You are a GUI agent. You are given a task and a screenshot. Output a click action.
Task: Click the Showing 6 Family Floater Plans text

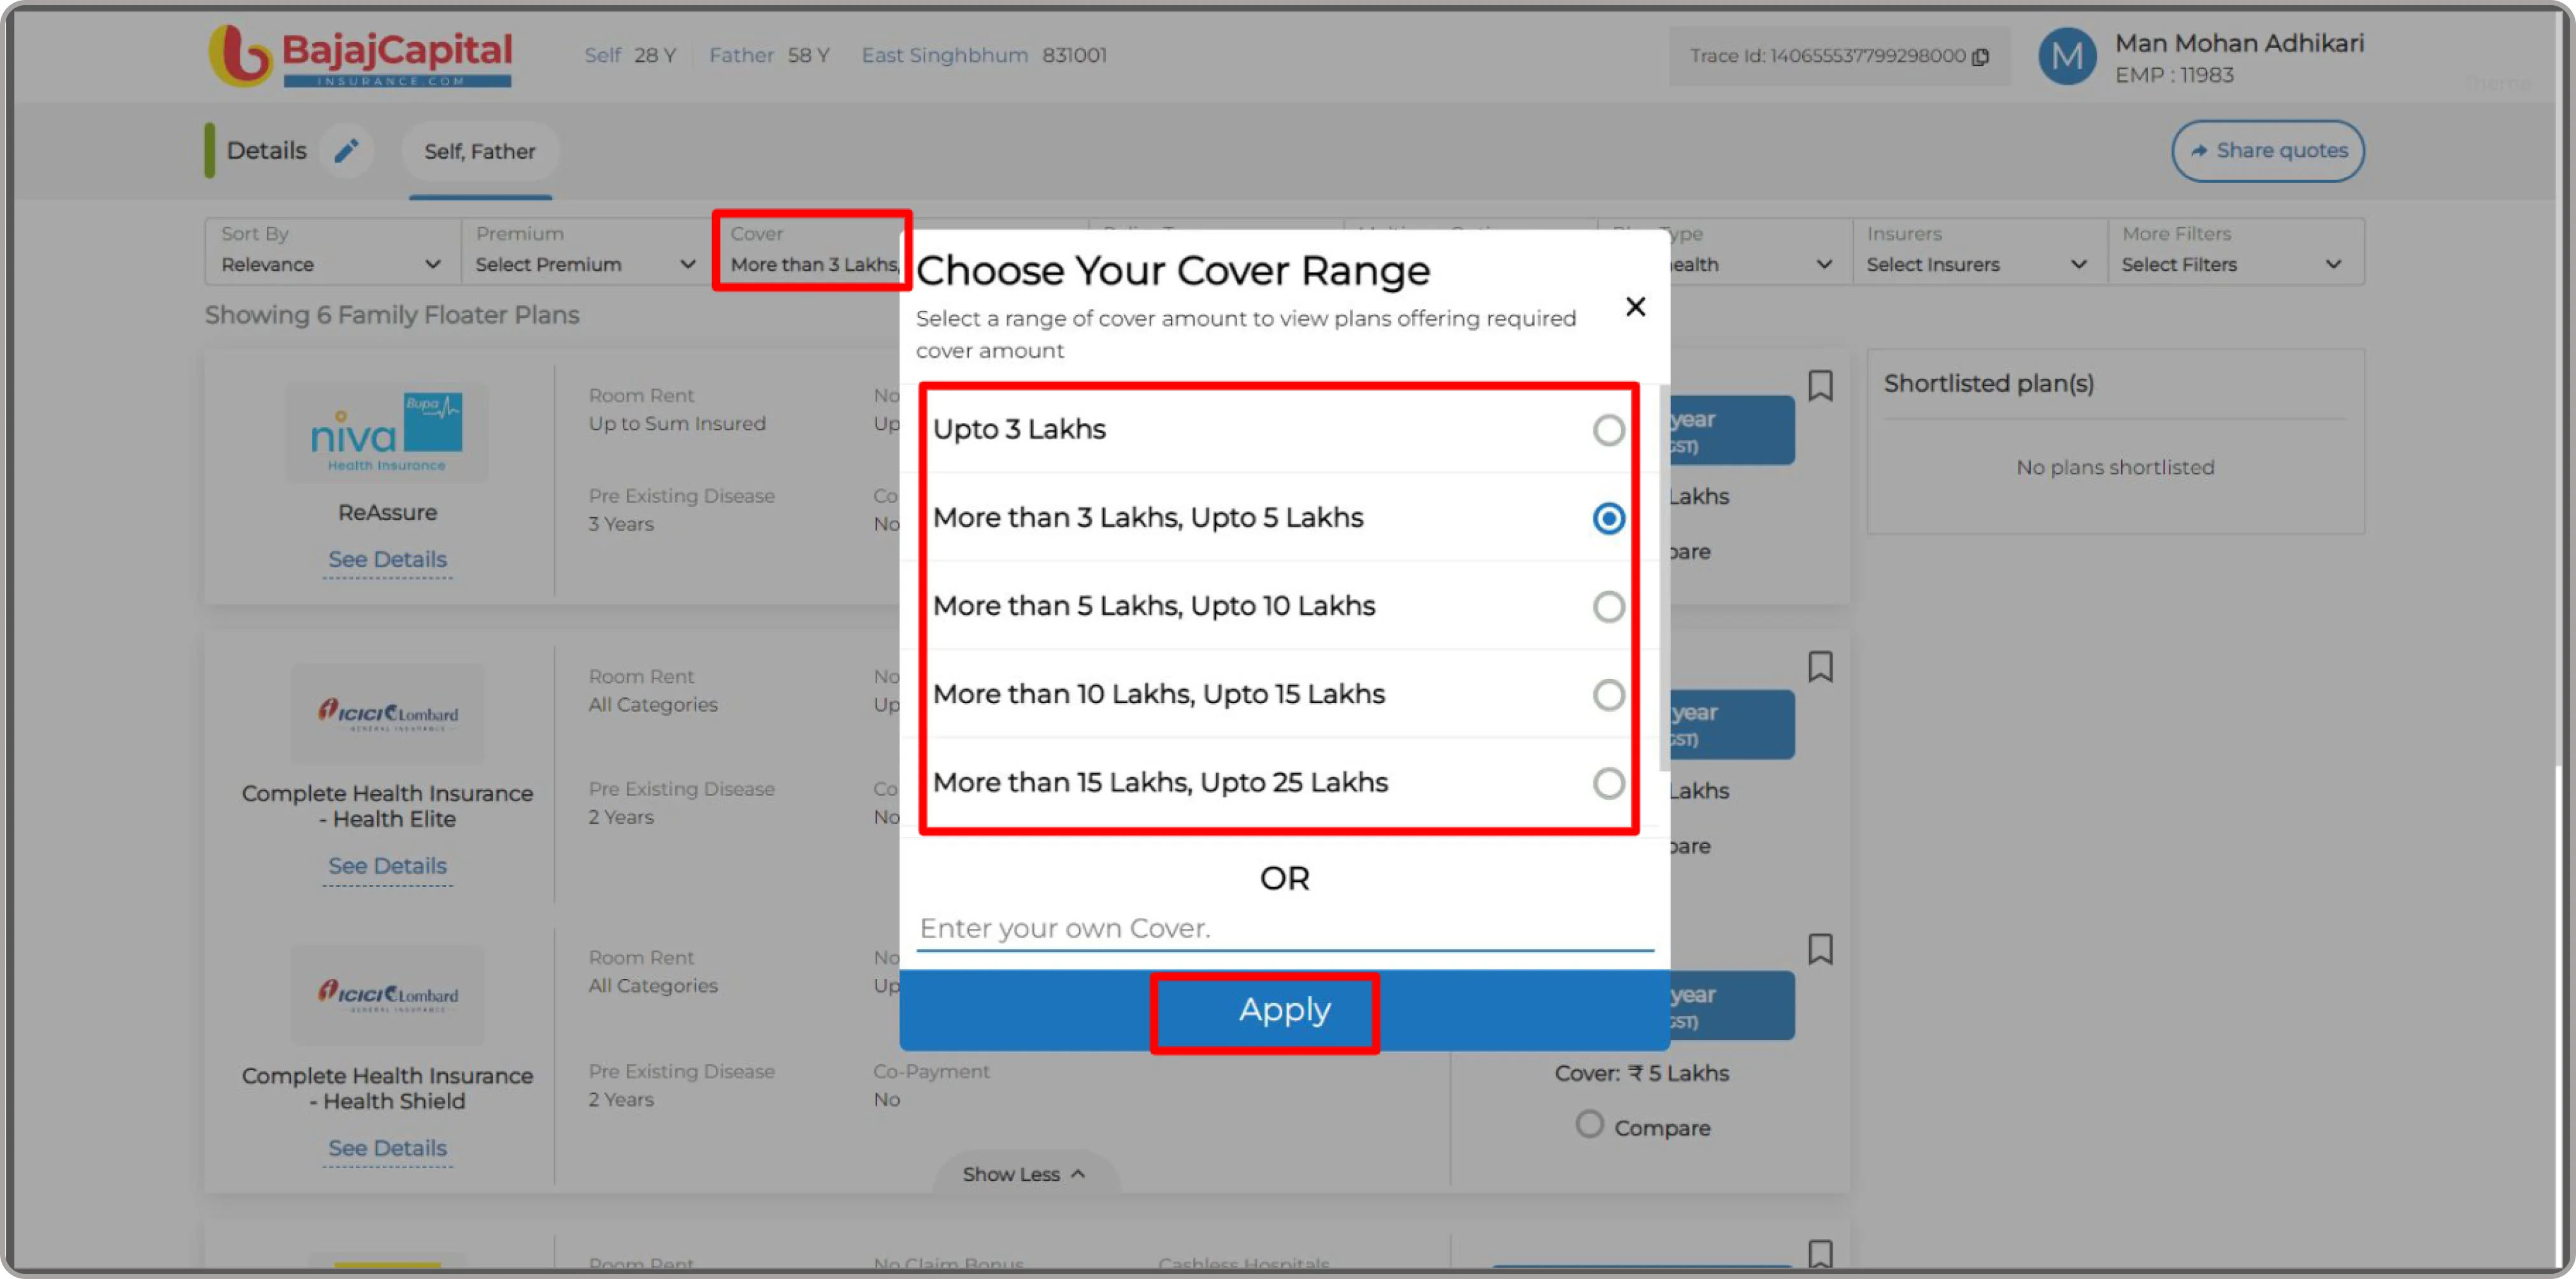click(392, 315)
